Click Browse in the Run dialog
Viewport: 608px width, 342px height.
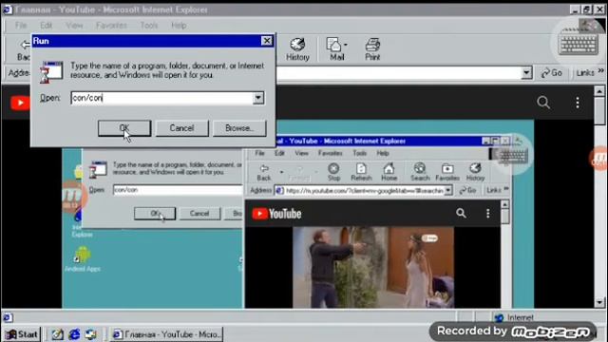point(239,128)
